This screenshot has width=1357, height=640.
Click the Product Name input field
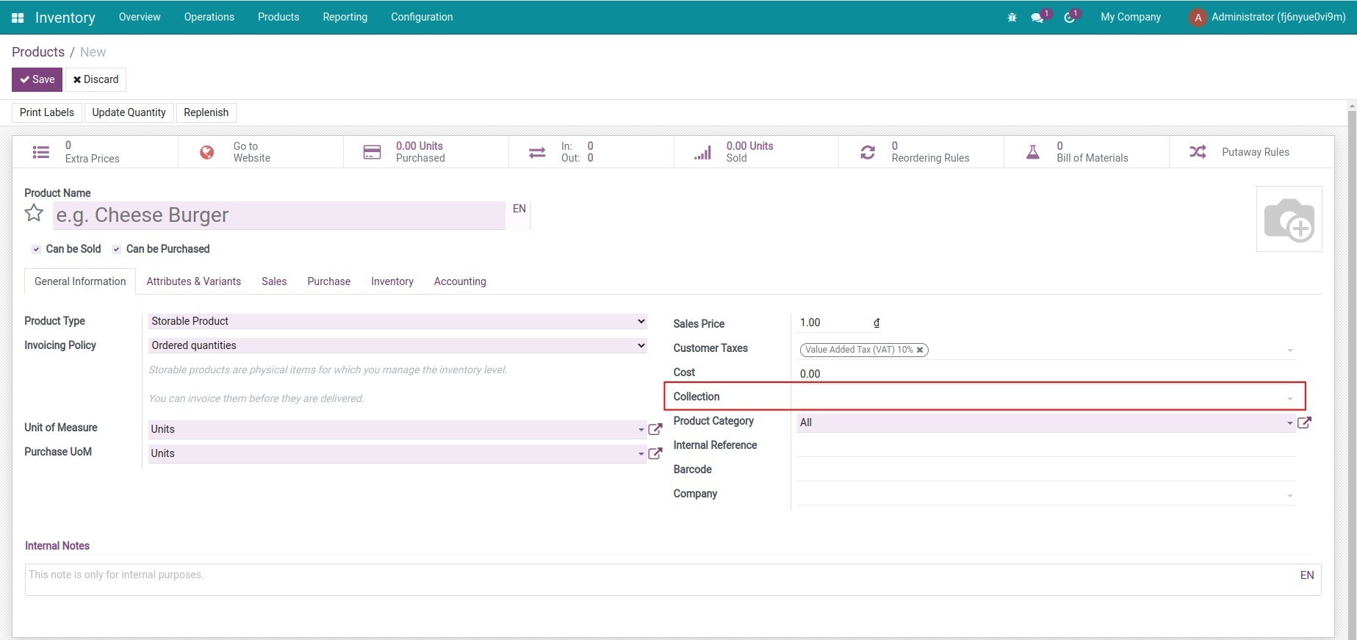[x=278, y=215]
